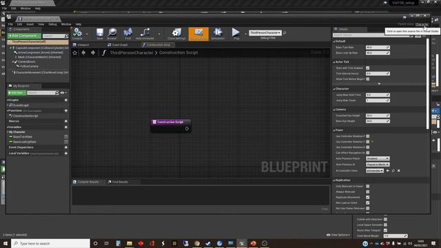Click the Construction Script node execution output pin

[x=187, y=129]
